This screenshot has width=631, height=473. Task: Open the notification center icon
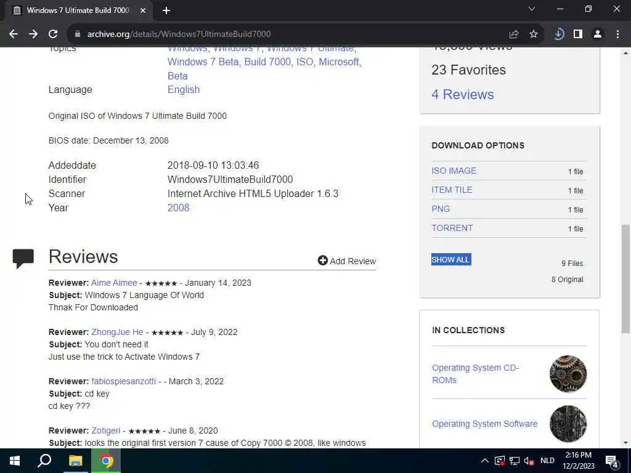[612, 461]
